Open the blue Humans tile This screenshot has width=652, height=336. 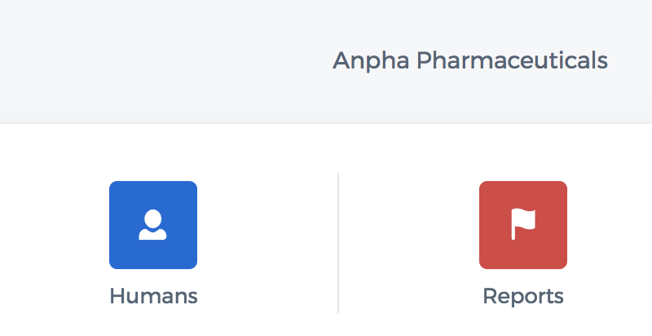pos(153,225)
